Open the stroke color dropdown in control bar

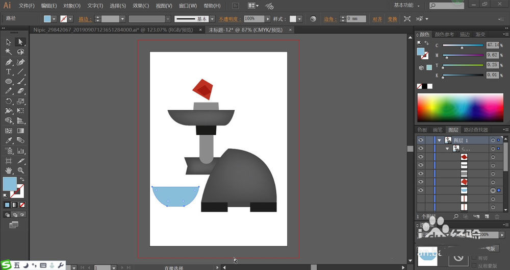click(x=70, y=19)
